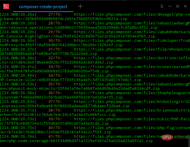190x147 pixels.
Task: Click the [224.0MB/20.73s] timing stamp
Action: (18, 119)
